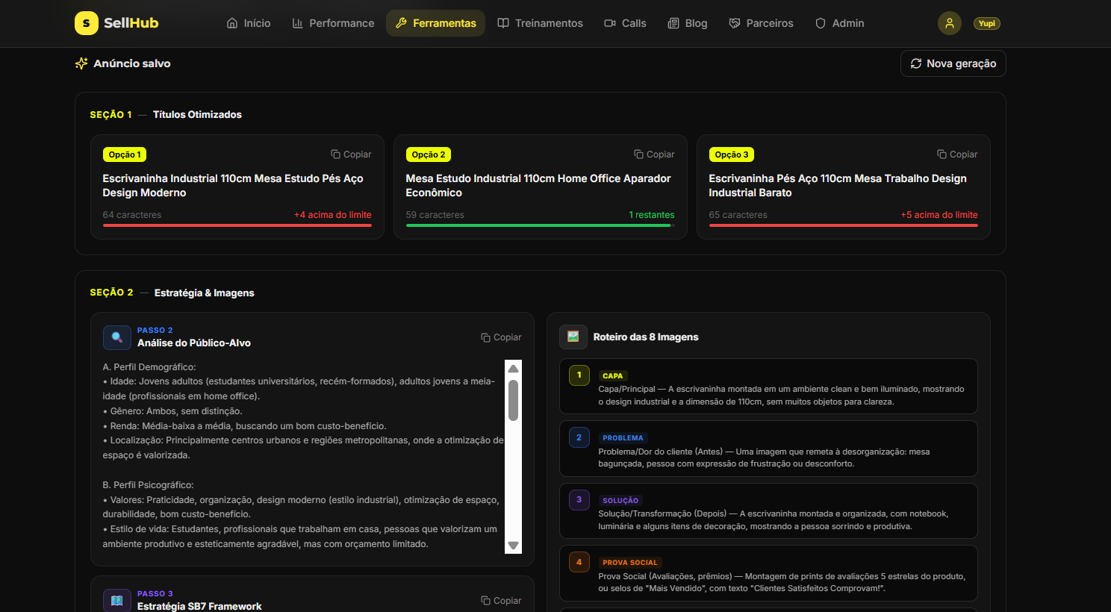Click the sparkle icon beside Anúncio salvo
Screen dimensions: 1111x612
[x=81, y=63]
